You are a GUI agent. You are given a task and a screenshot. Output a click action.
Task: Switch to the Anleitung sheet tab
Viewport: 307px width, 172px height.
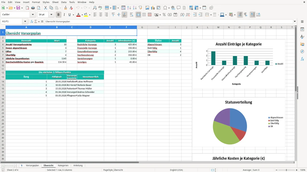click(78, 165)
